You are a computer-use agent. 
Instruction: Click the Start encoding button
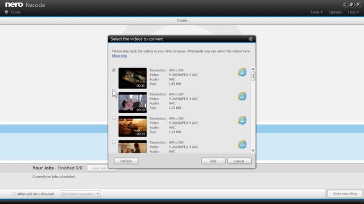[345, 194]
